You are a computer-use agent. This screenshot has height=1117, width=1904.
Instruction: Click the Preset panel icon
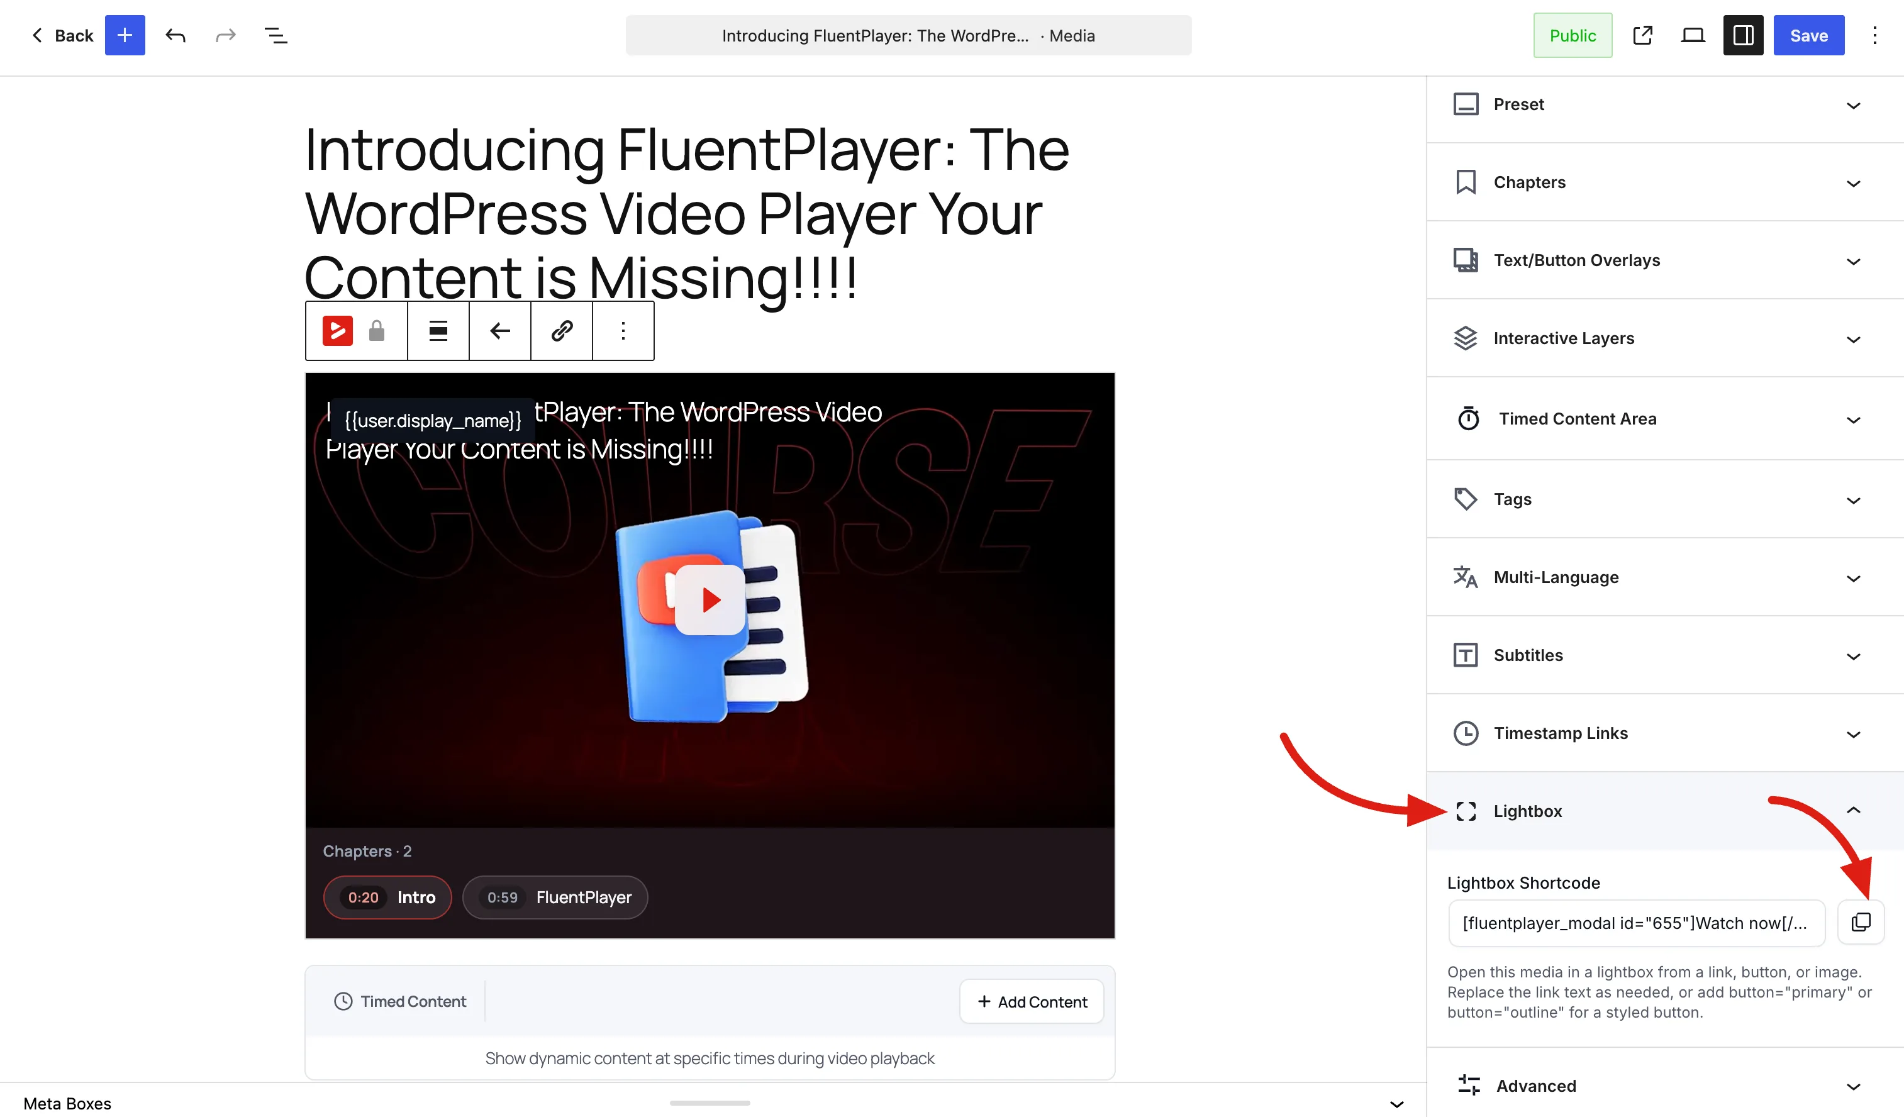pyautogui.click(x=1466, y=104)
